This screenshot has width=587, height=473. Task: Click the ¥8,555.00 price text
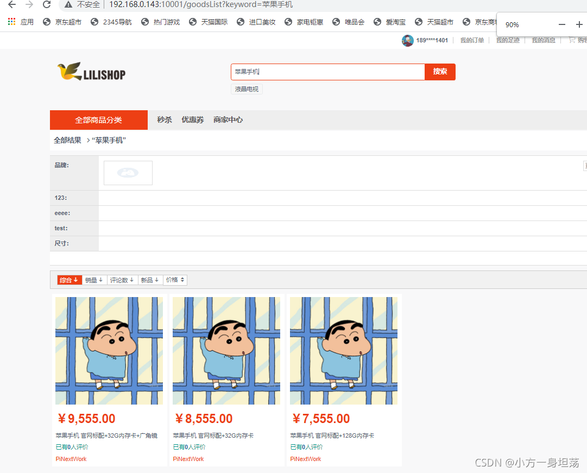click(204, 419)
